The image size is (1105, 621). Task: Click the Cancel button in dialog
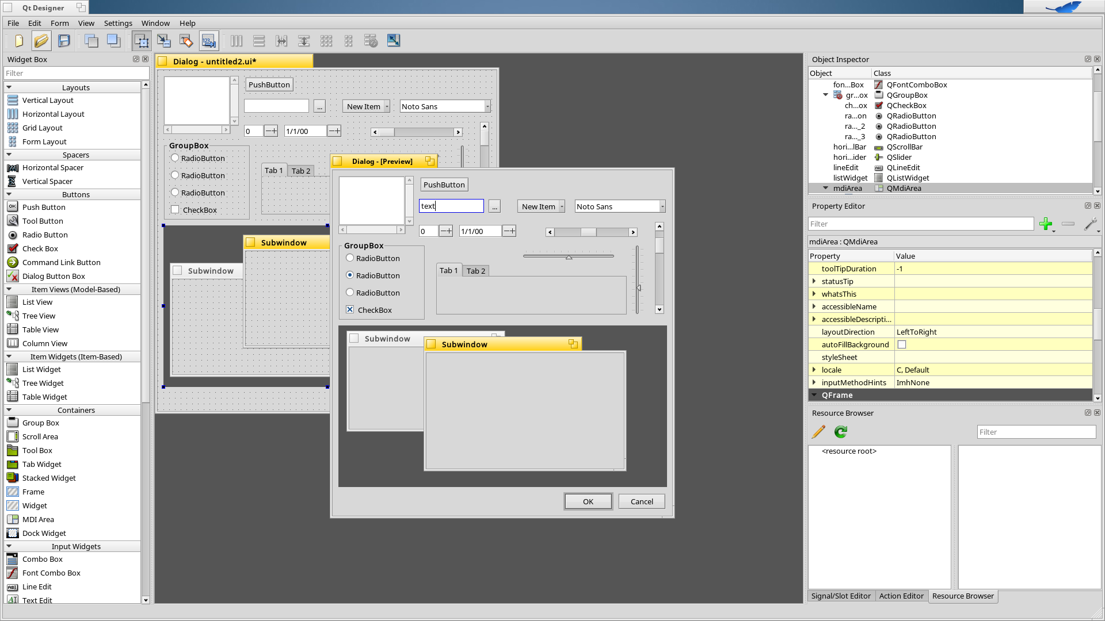click(x=642, y=500)
